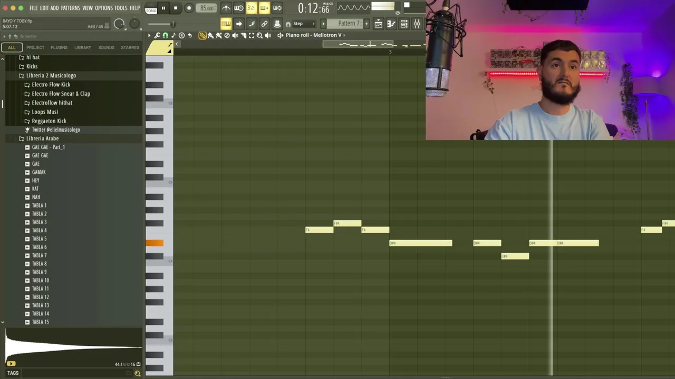Open Reggaeton Kick folder
675x379 pixels.
[49, 121]
